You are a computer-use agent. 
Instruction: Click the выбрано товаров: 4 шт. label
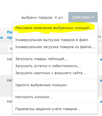(43, 18)
